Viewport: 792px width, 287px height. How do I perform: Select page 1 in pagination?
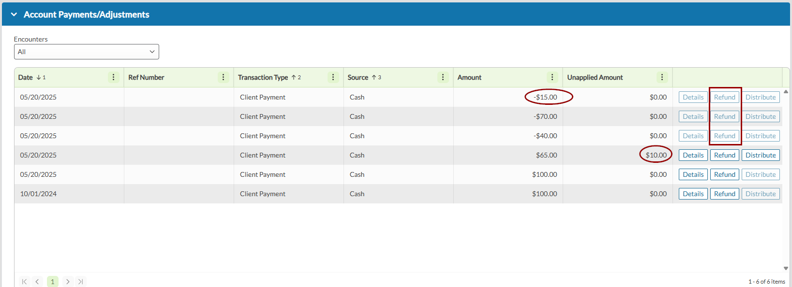tap(53, 282)
